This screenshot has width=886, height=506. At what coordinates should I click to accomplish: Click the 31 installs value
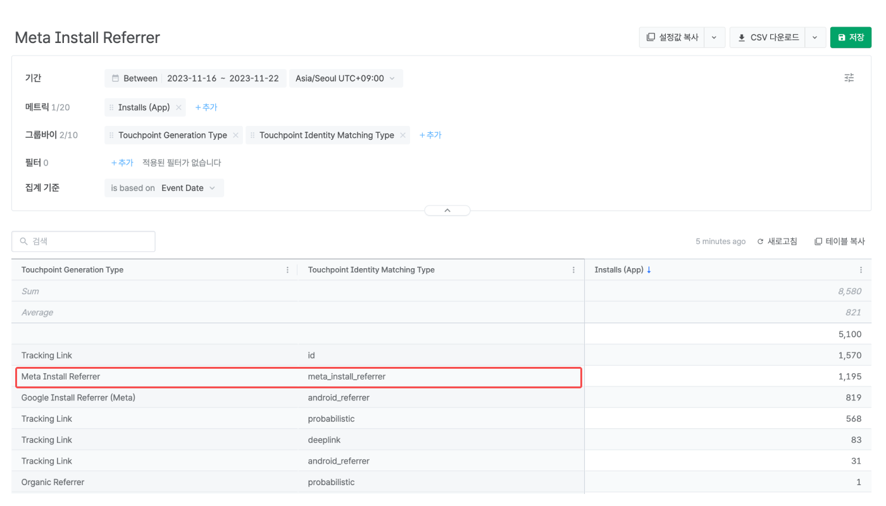coord(856,461)
